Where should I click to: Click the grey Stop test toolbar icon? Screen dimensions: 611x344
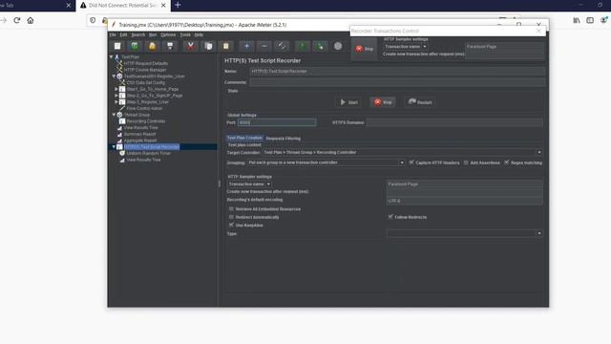click(x=338, y=46)
